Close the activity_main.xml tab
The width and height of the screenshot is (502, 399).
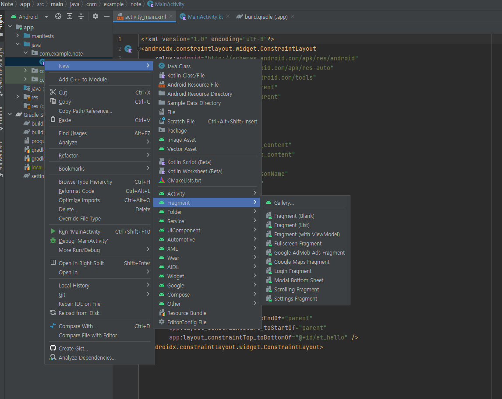click(171, 16)
